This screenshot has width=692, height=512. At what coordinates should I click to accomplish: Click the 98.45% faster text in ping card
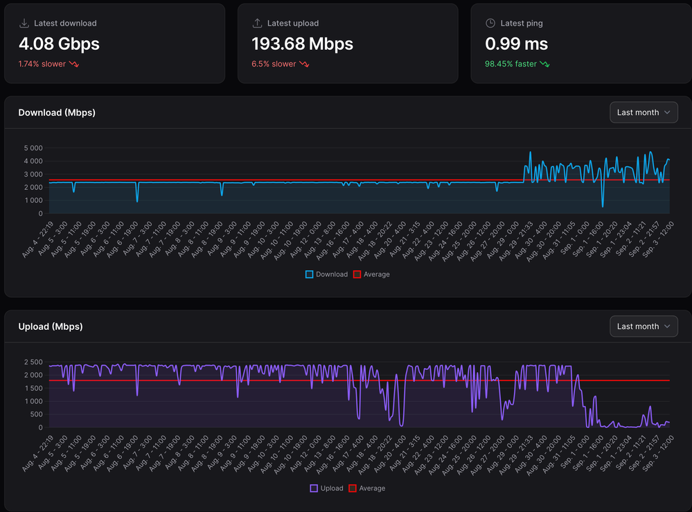coord(511,64)
